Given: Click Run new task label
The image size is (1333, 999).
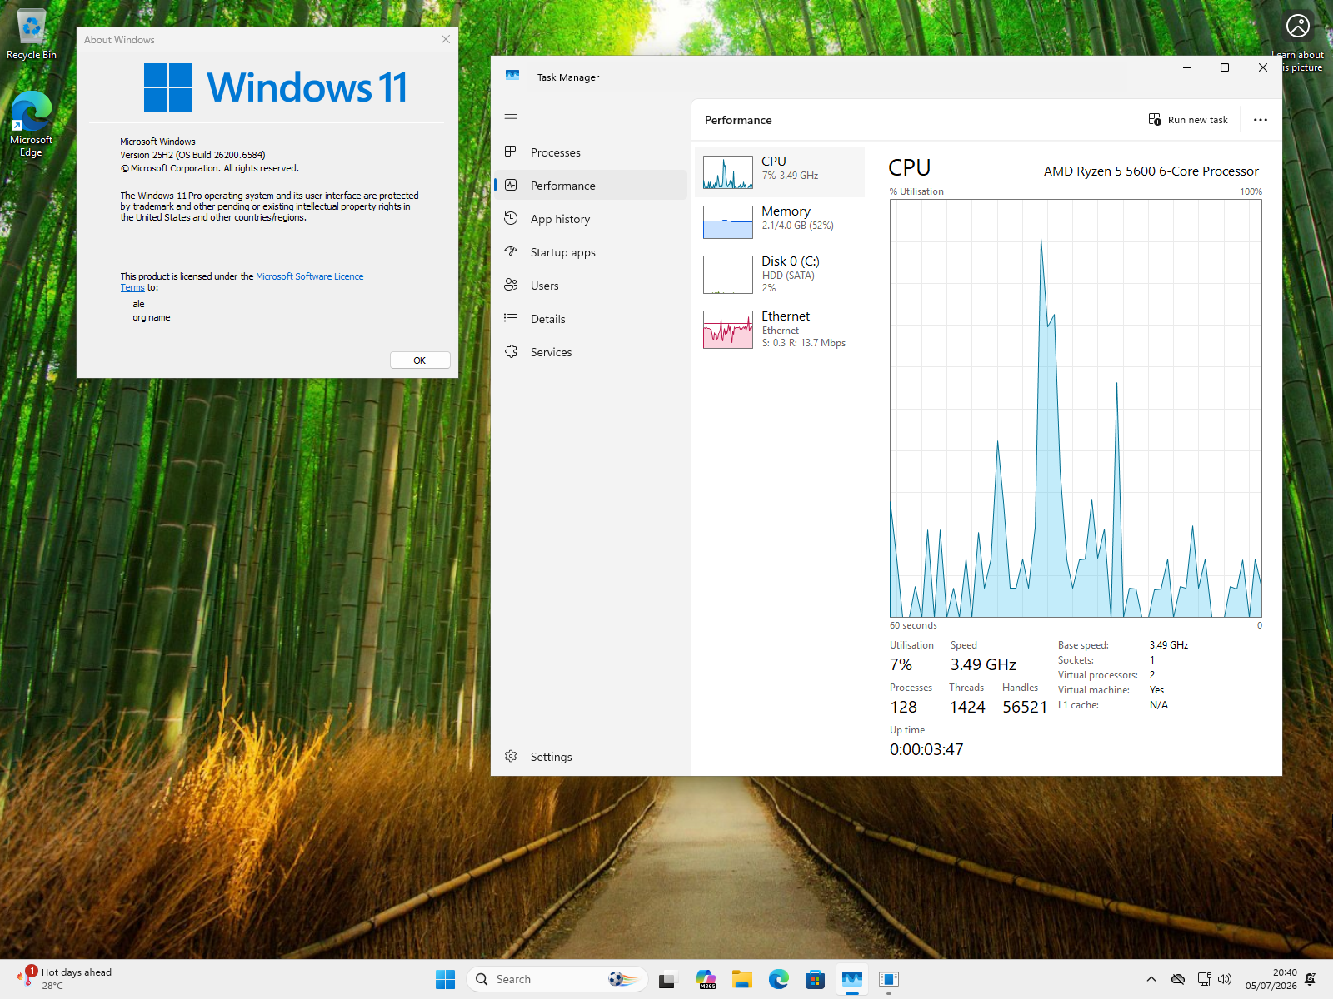Looking at the screenshot, I should pos(1197,120).
